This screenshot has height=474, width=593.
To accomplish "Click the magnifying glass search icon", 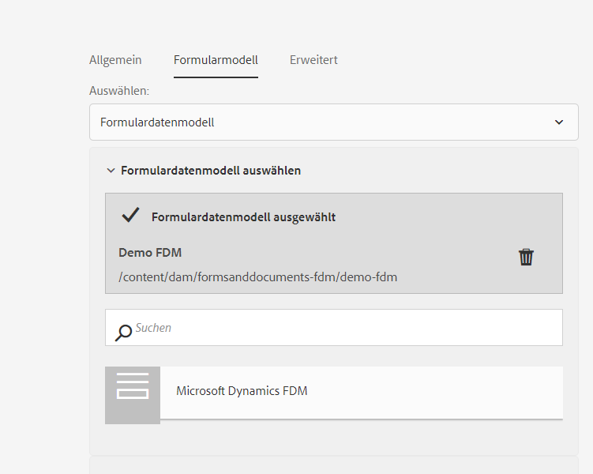I will [123, 333].
